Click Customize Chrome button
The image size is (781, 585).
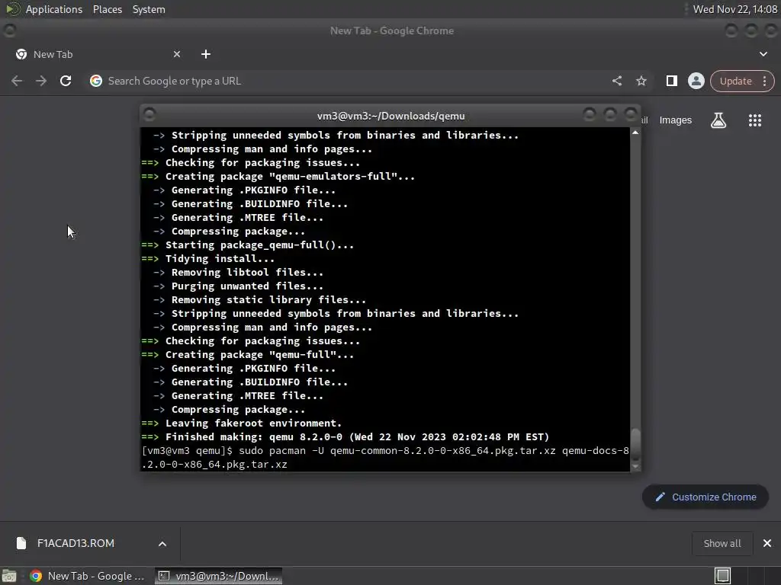705,497
